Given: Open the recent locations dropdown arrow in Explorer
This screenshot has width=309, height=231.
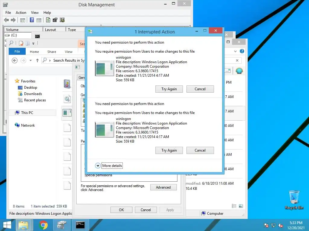Looking at the screenshot, I should [30, 60].
